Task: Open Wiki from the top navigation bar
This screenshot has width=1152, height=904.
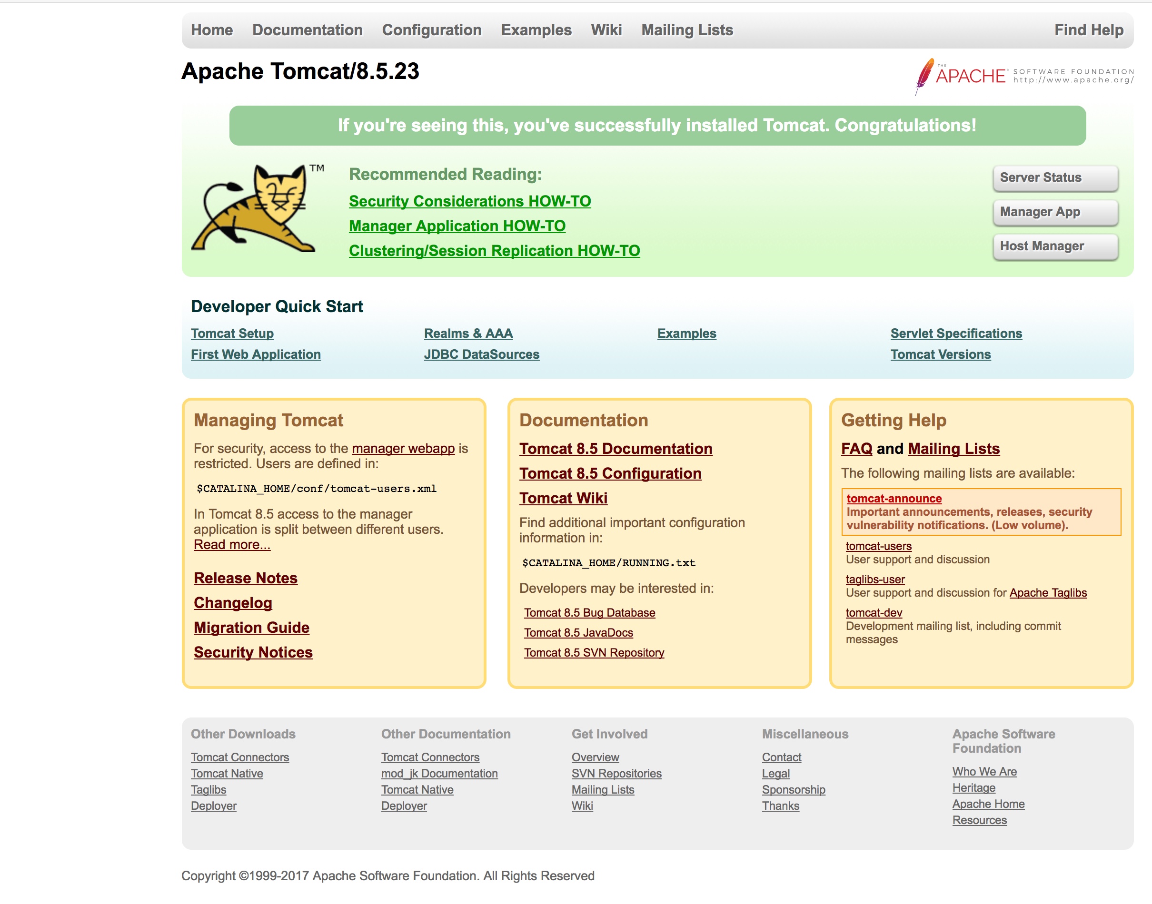Action: (x=606, y=30)
